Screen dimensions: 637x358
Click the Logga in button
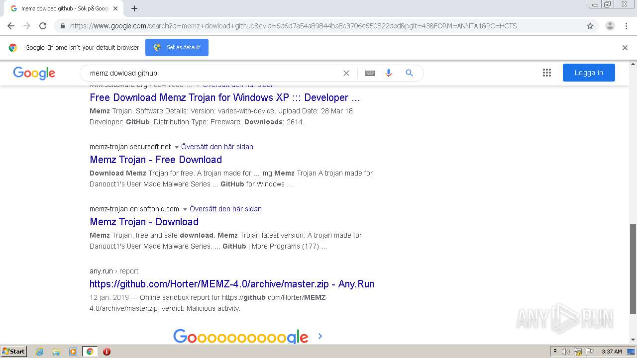589,73
